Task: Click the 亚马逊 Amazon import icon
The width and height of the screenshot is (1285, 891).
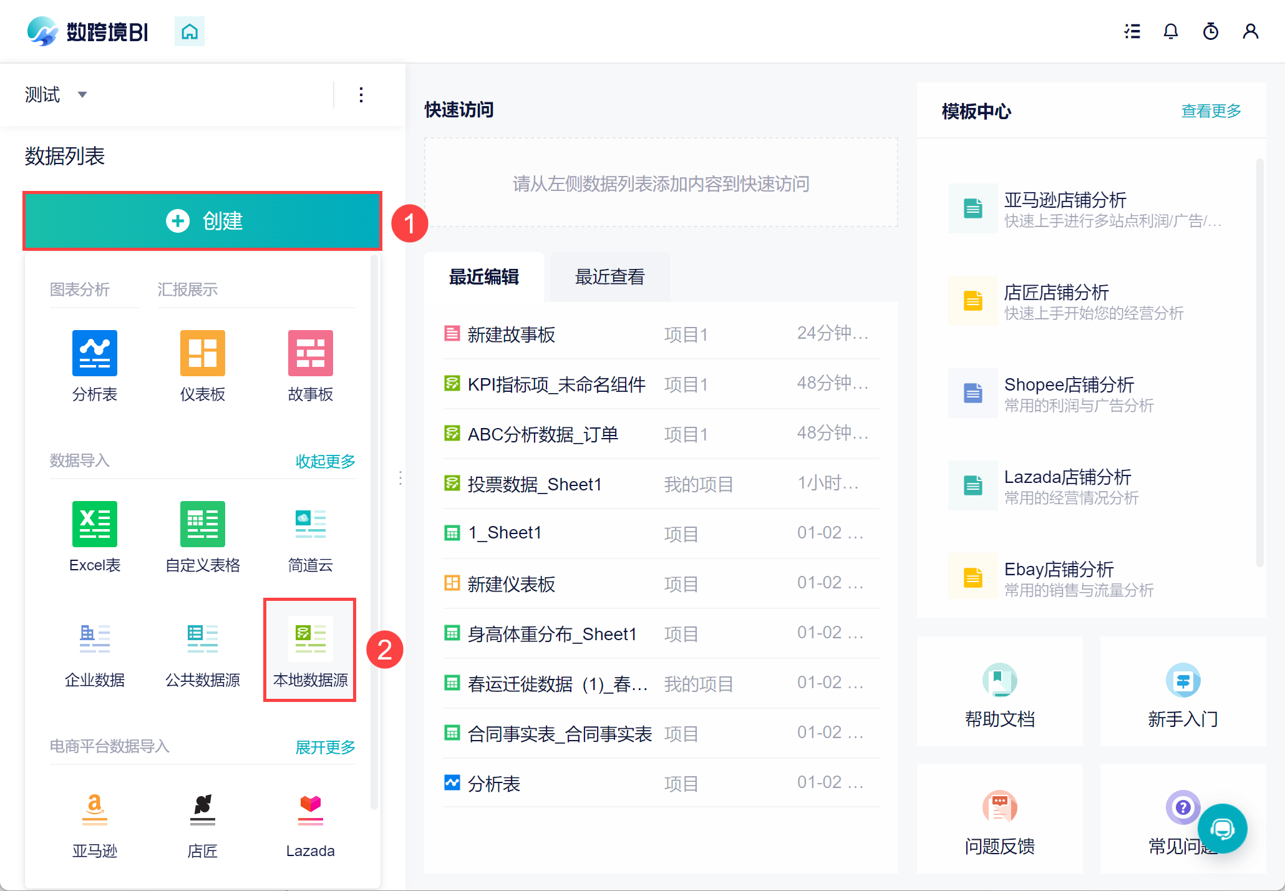Action: tap(94, 809)
